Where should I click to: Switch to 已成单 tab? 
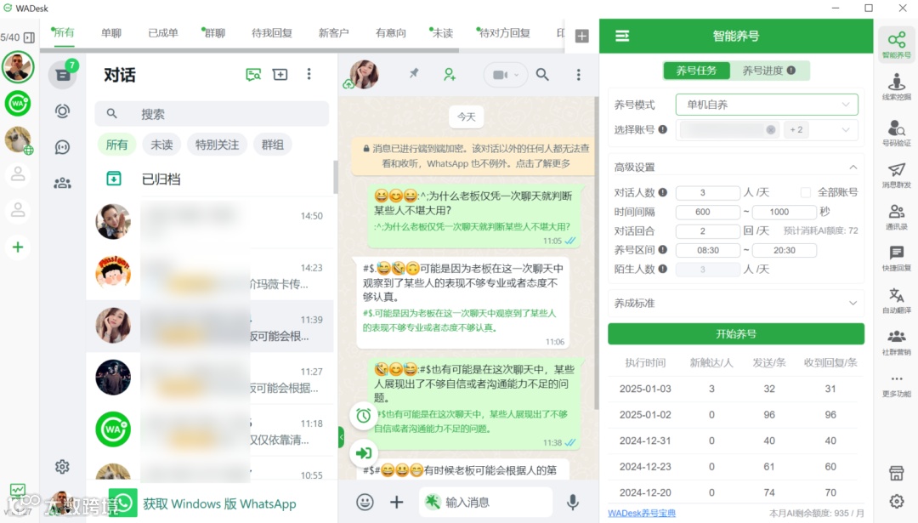(162, 33)
